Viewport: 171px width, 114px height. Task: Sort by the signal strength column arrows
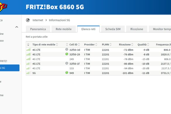(28, 44)
